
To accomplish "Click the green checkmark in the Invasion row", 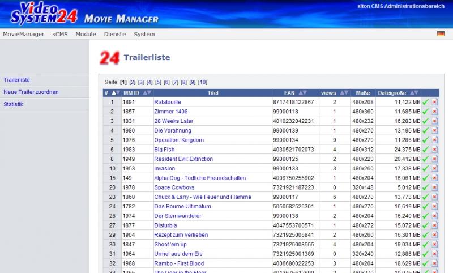I will pos(426,168).
